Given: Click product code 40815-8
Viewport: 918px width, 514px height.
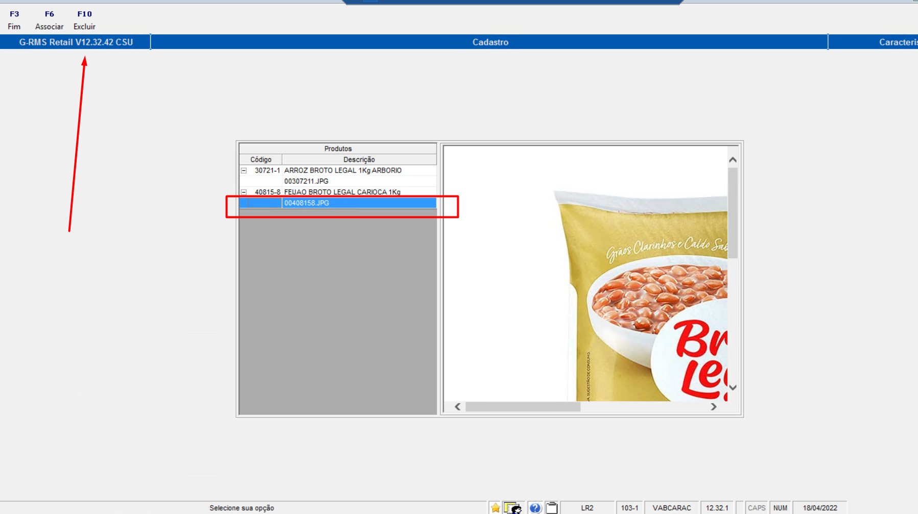Looking at the screenshot, I should 267,192.
